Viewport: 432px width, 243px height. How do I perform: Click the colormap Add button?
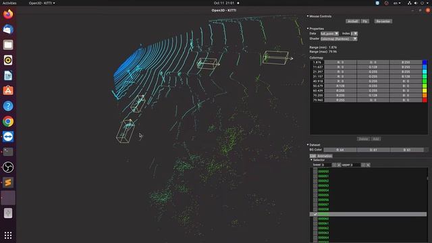[x=376, y=139]
